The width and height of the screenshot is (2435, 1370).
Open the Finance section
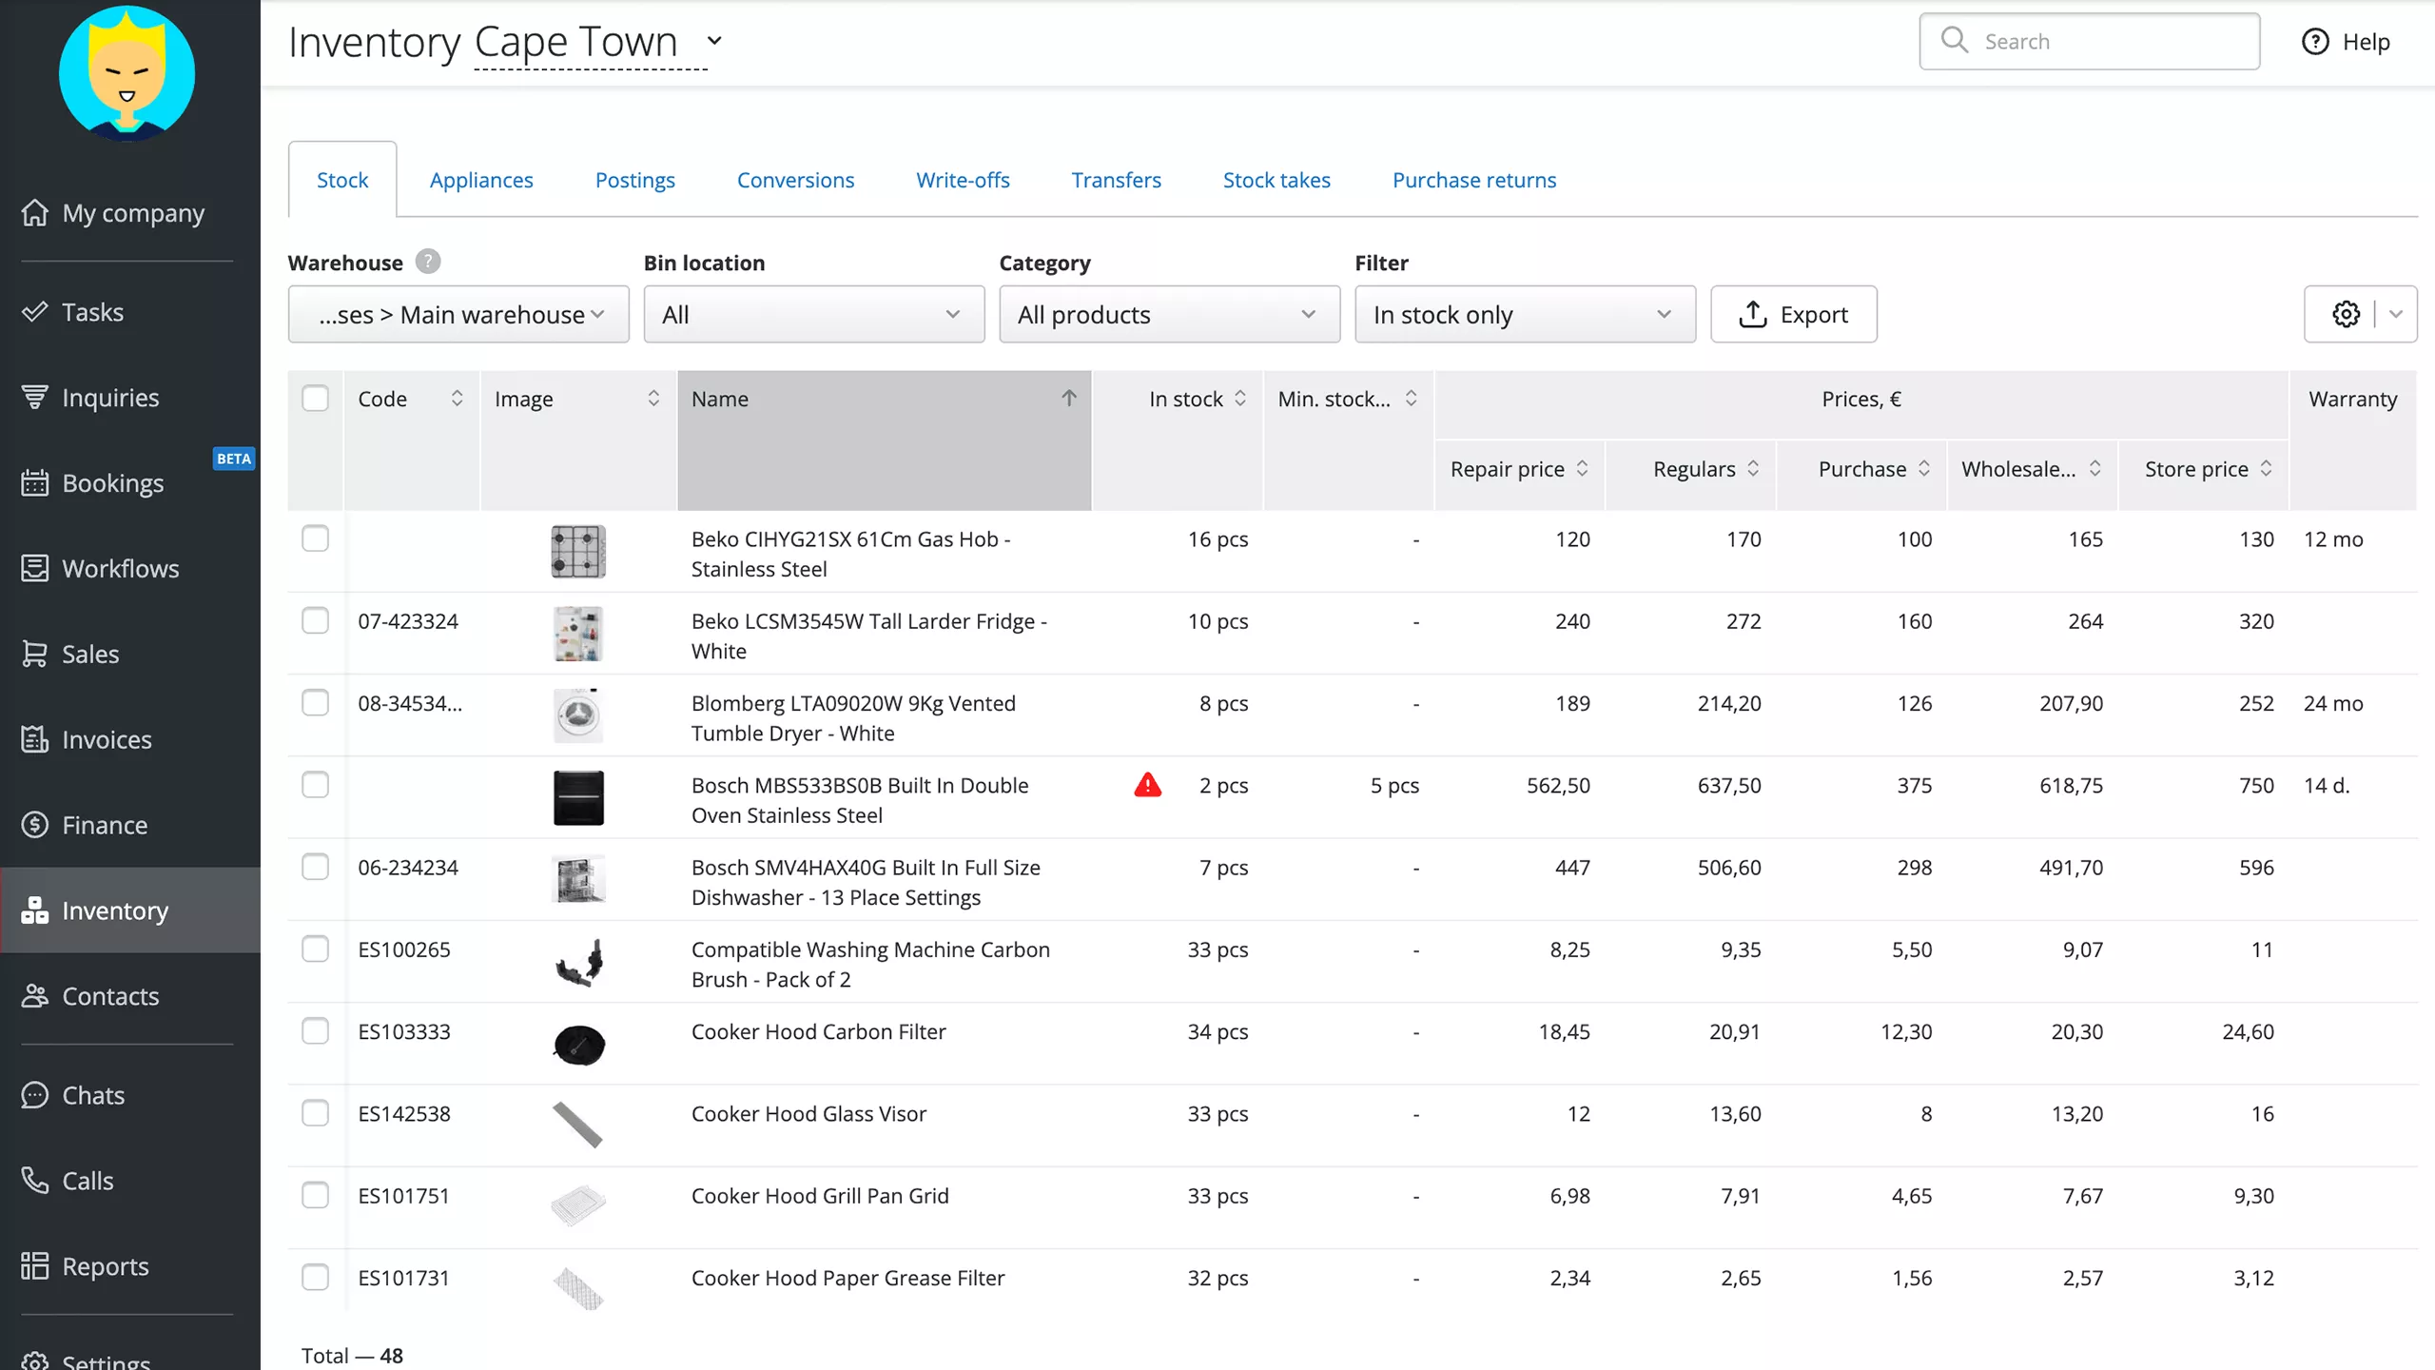tap(105, 825)
